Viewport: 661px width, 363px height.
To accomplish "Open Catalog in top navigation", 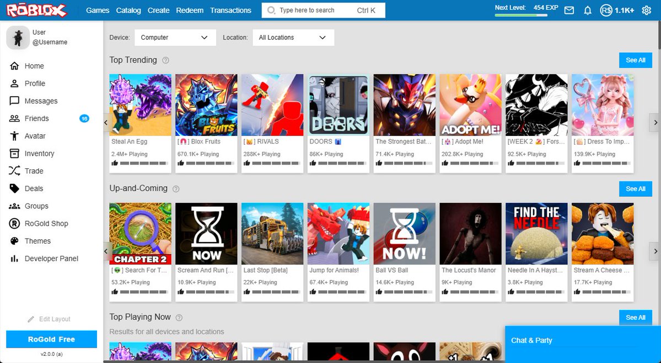I will click(128, 10).
